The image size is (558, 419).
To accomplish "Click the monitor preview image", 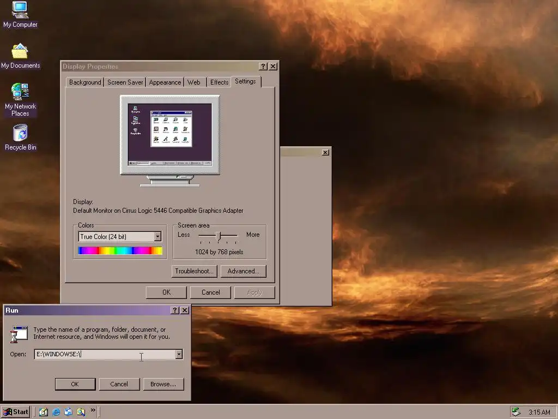I will coord(170,140).
